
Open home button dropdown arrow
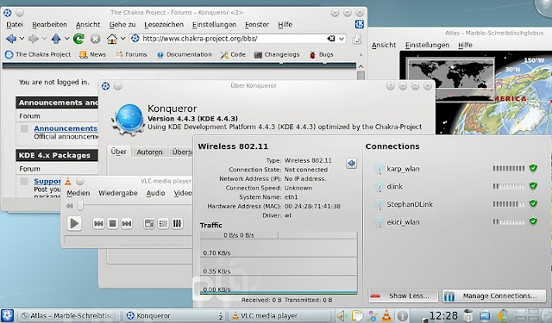coord(122,39)
